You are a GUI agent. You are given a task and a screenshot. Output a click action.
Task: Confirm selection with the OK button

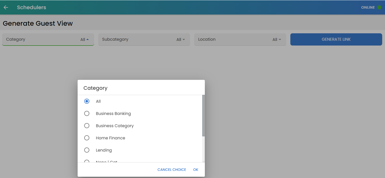(x=195, y=170)
